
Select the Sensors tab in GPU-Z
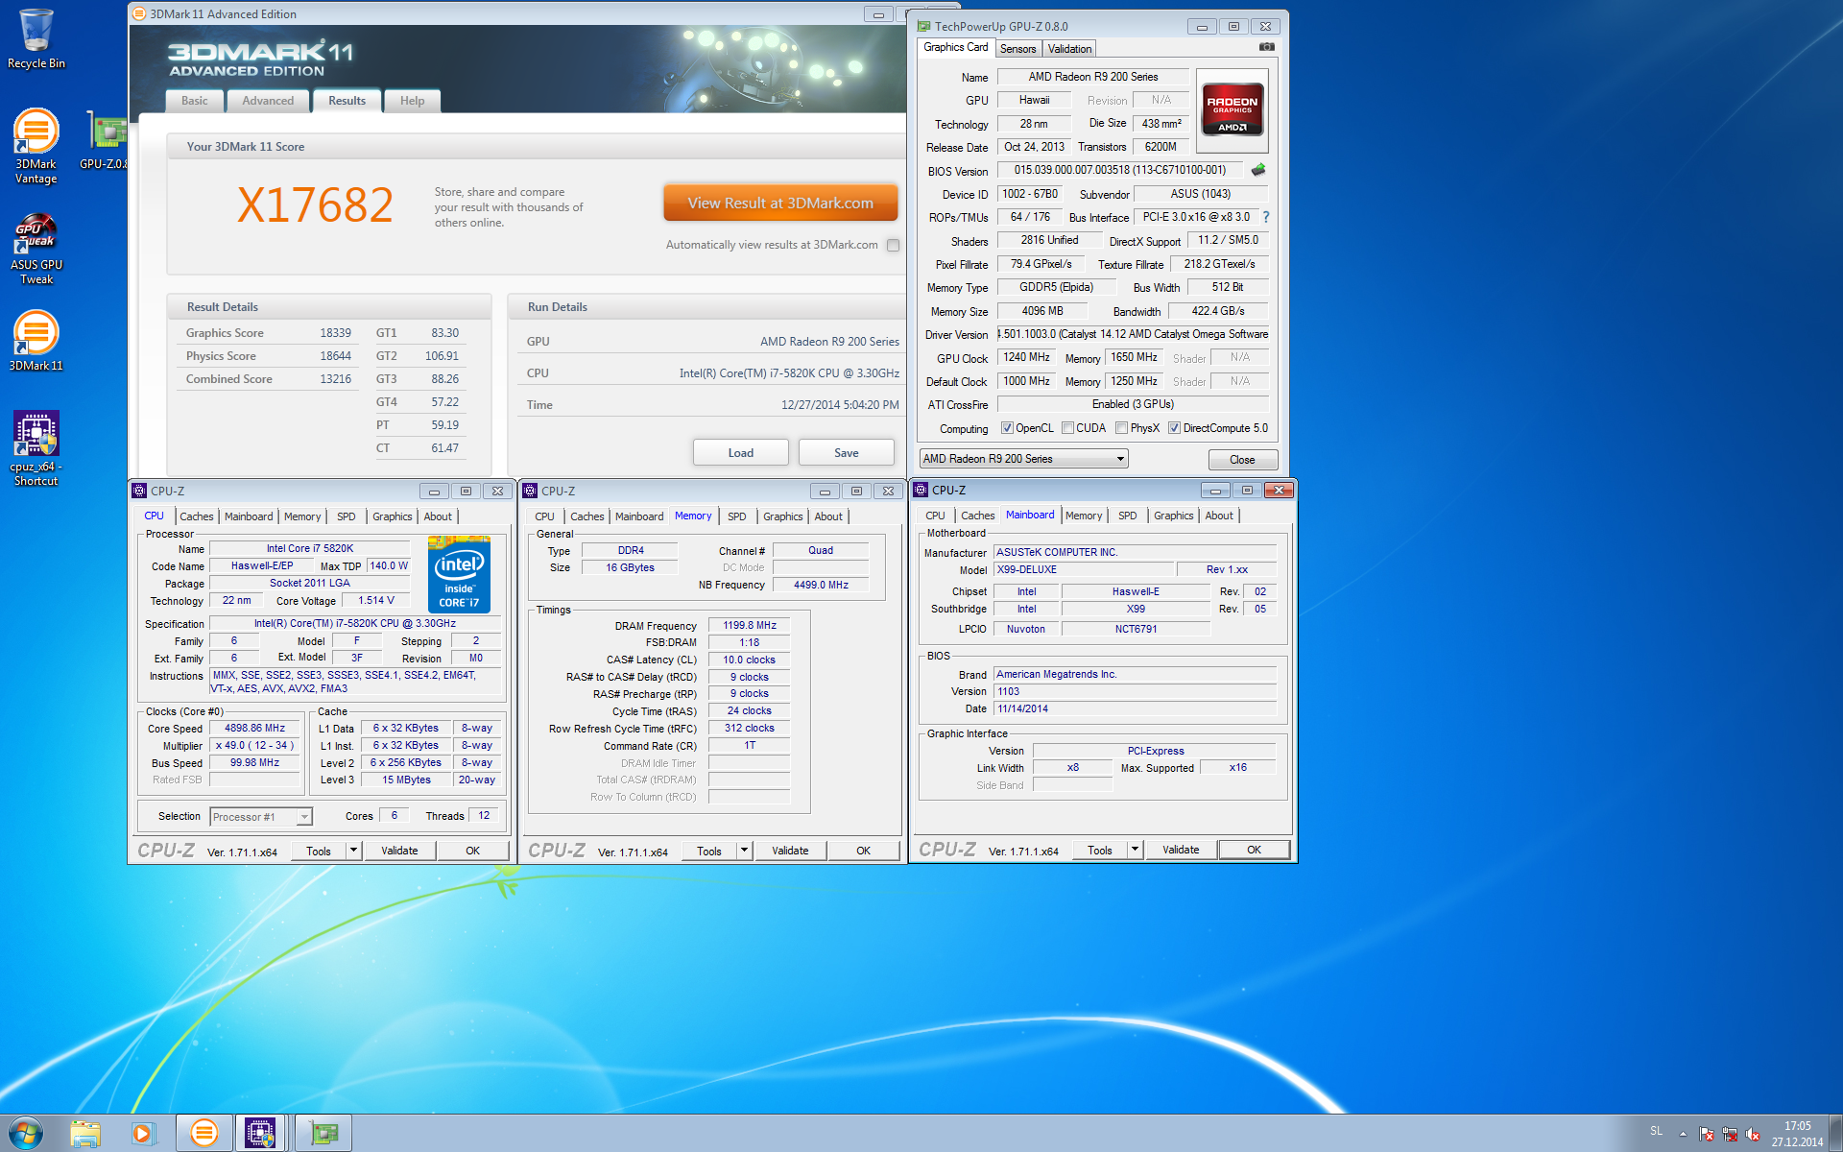1017,49
